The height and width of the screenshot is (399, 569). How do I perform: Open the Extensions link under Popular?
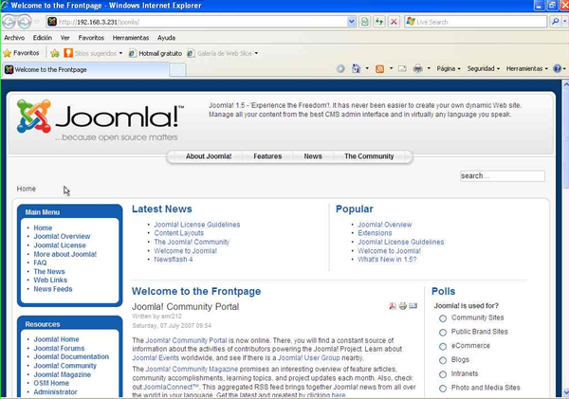pyautogui.click(x=375, y=233)
